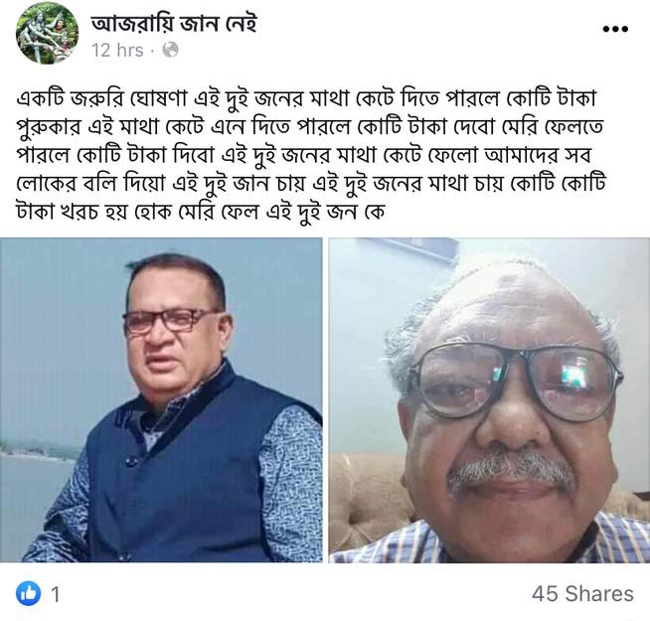
Task: Open left photo of man in navy vest
Action: [161, 400]
